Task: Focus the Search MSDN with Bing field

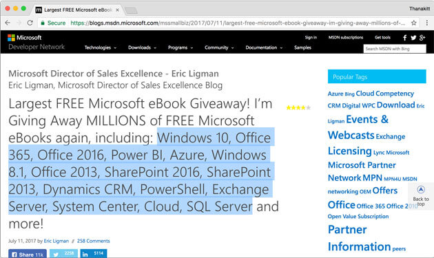Action: coord(395,49)
